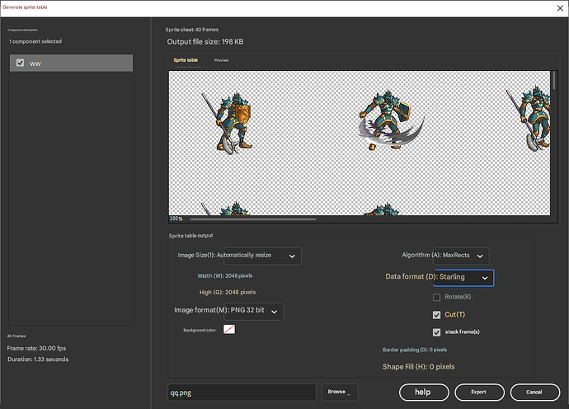
Task: Expand the Image format PNG 32 bit dropdown
Action: 253,311
